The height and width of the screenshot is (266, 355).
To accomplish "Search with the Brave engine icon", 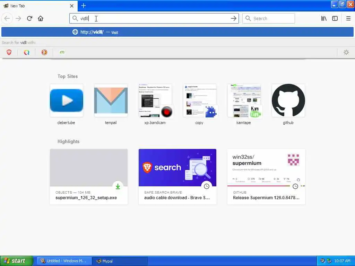I will (9, 53).
